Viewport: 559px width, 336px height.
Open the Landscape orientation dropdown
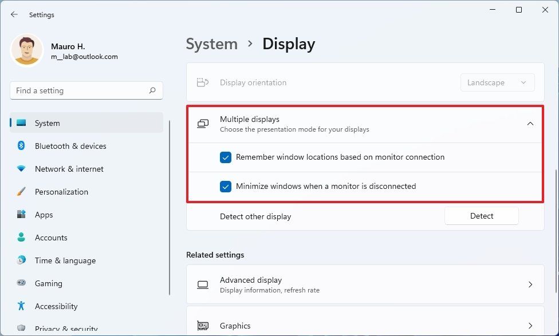[x=497, y=82]
